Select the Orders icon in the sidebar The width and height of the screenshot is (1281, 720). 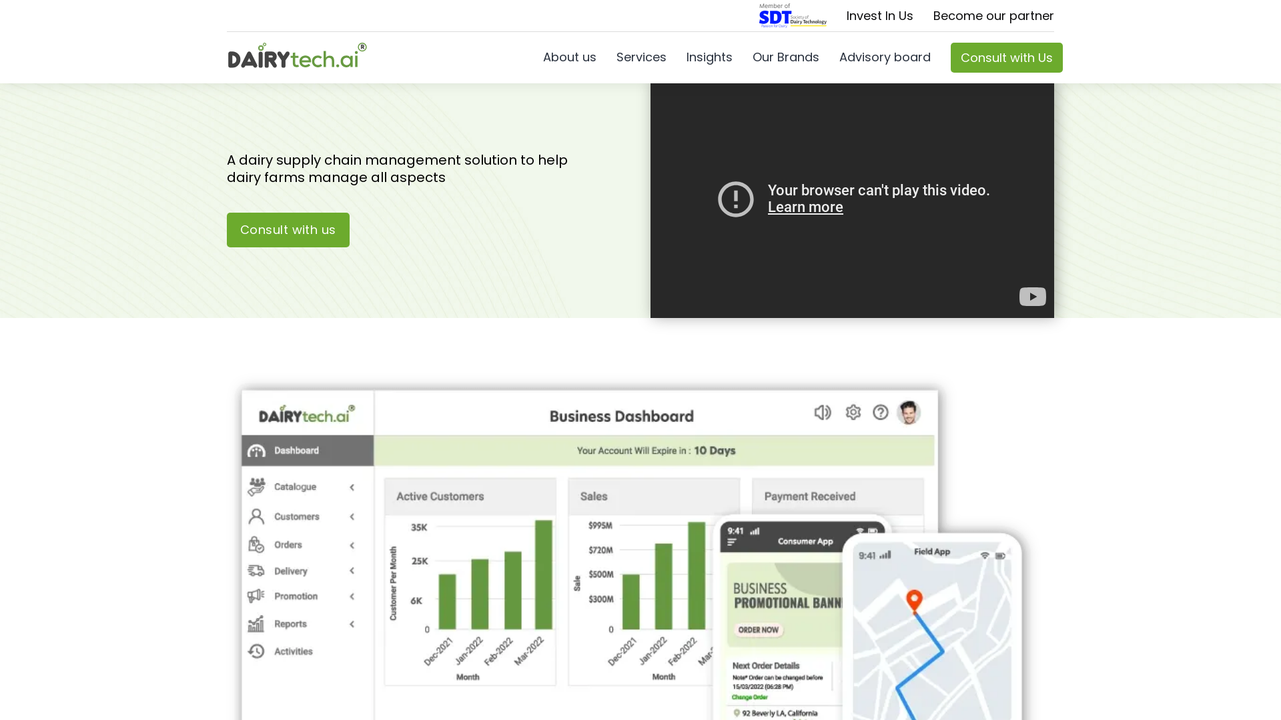click(x=256, y=545)
